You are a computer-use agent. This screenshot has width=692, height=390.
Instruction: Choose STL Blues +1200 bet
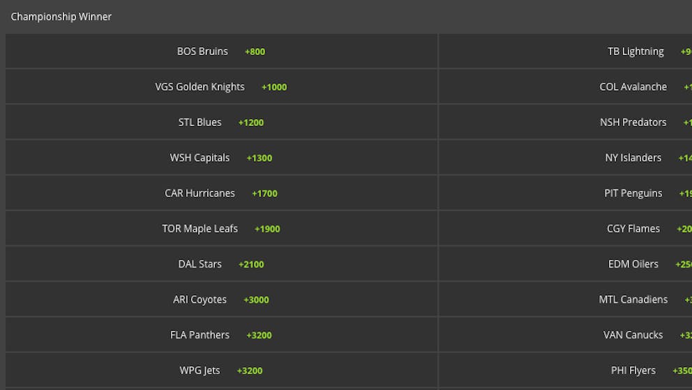221,123
